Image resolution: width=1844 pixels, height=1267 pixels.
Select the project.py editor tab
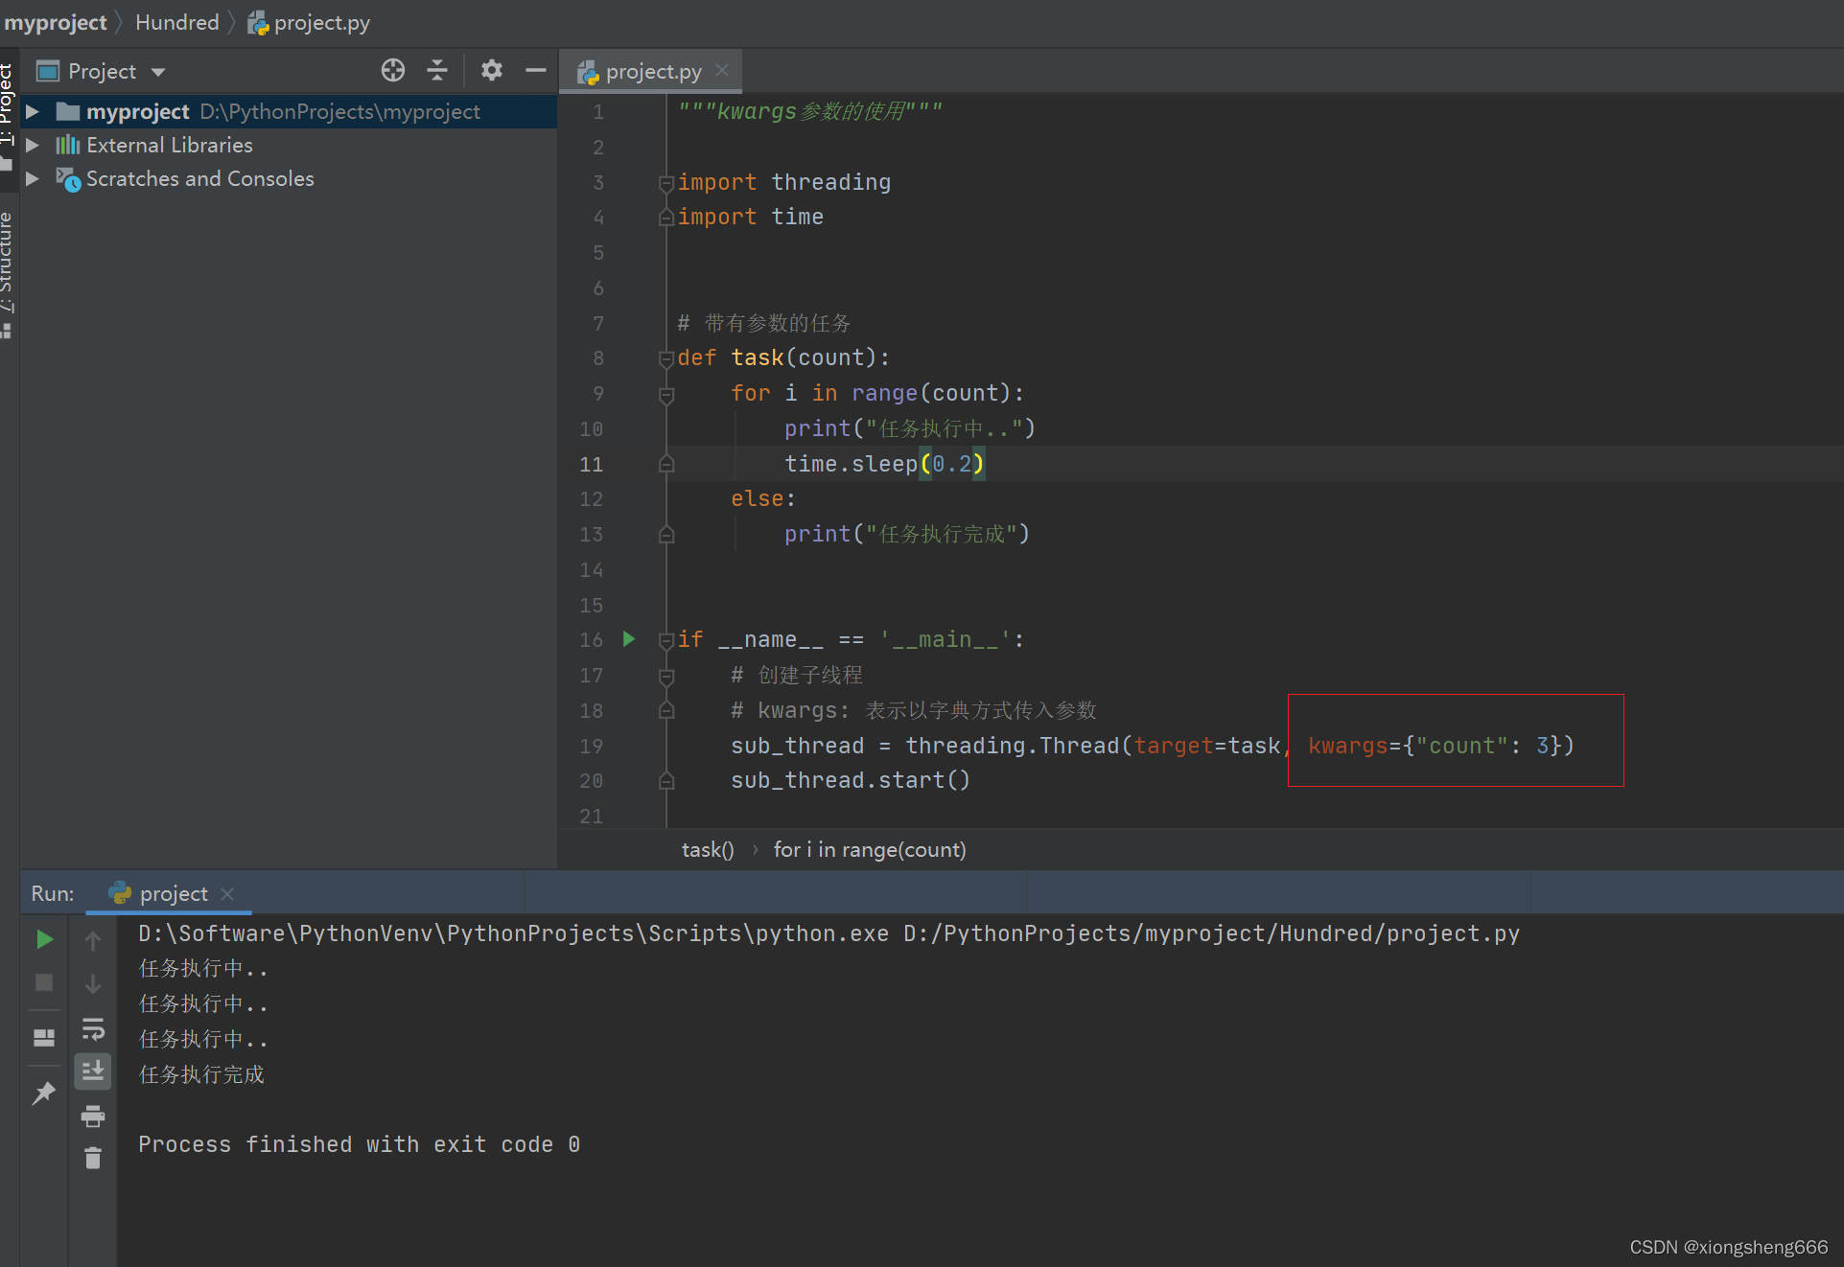pyautogui.click(x=653, y=72)
